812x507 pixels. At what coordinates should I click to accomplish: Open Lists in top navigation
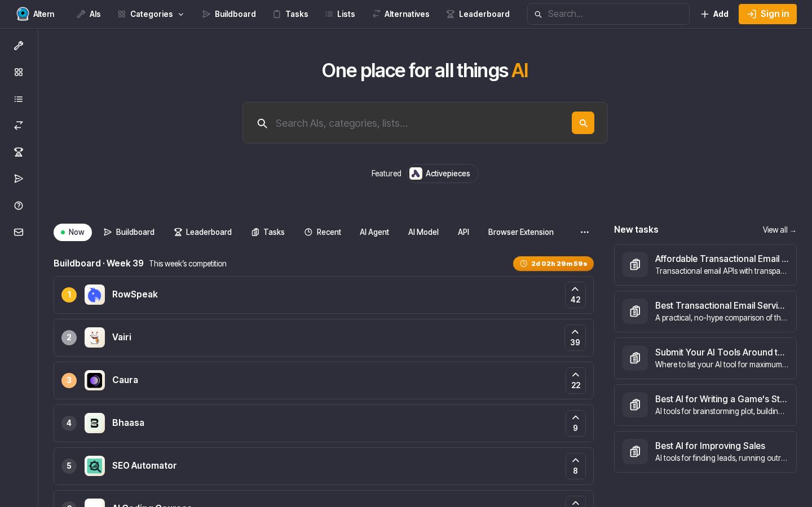click(340, 14)
